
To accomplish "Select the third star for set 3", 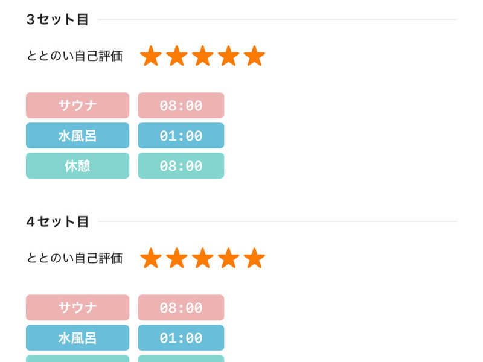I will coord(203,56).
